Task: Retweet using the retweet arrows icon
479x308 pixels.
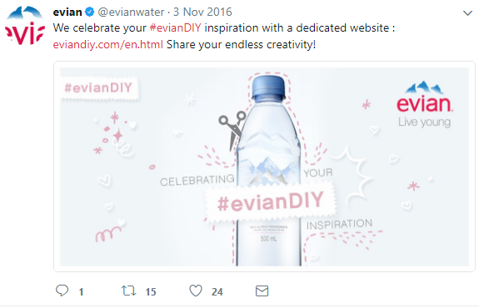Action: click(x=128, y=291)
